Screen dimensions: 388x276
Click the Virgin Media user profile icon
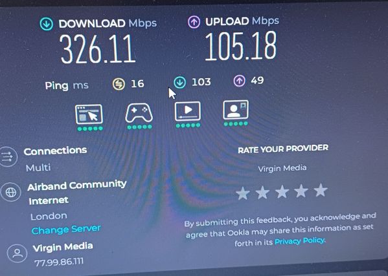click(x=17, y=253)
